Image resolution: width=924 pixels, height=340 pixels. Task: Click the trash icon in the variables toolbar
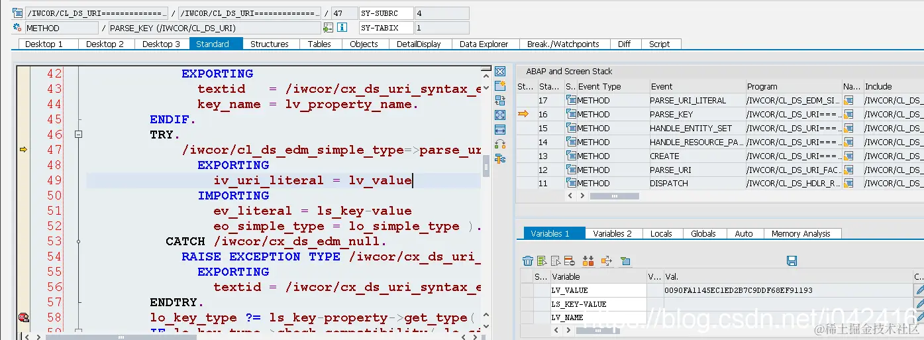click(x=528, y=261)
